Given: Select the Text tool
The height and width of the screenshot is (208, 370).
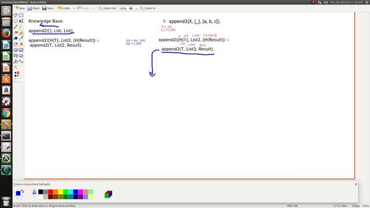Looking at the screenshot, I should 21,21.
